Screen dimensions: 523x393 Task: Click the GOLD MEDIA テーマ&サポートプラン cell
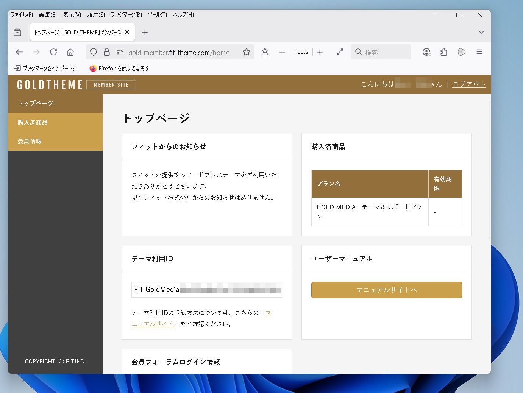370,212
